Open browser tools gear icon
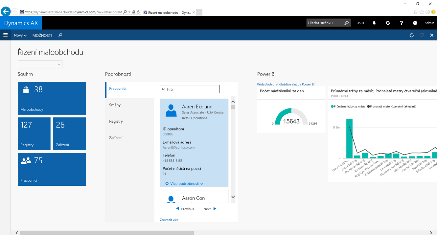Viewport: 437px width, 235px height. pyautogui.click(x=427, y=12)
